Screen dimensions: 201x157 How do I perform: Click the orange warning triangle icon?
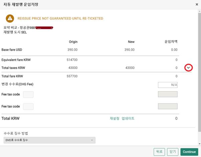coord(10,19)
